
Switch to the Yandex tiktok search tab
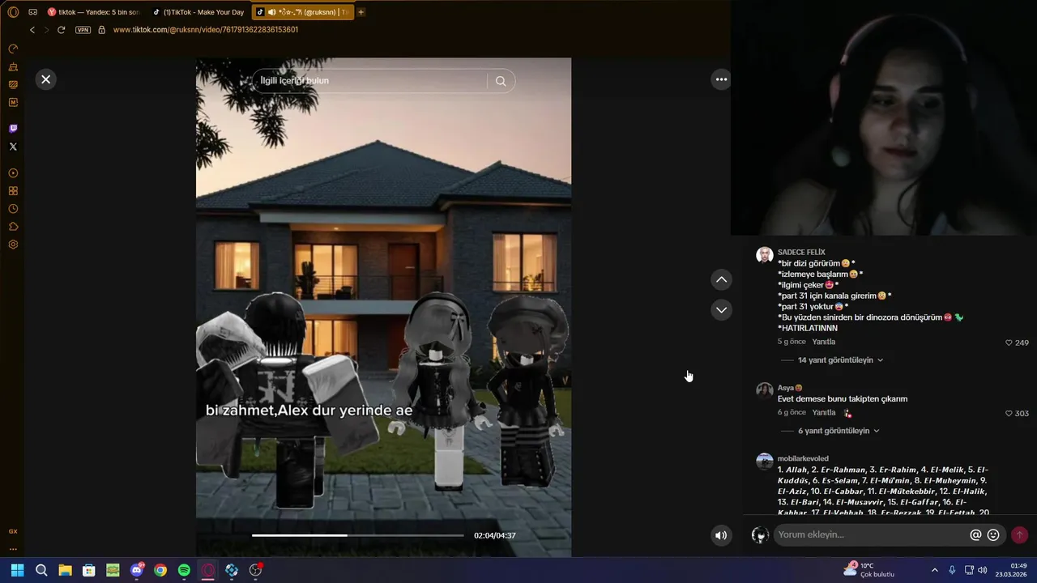93,12
